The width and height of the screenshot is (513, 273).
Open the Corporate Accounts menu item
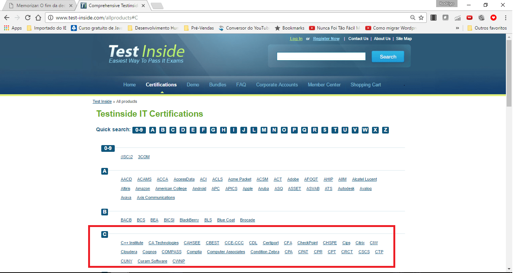pos(277,85)
